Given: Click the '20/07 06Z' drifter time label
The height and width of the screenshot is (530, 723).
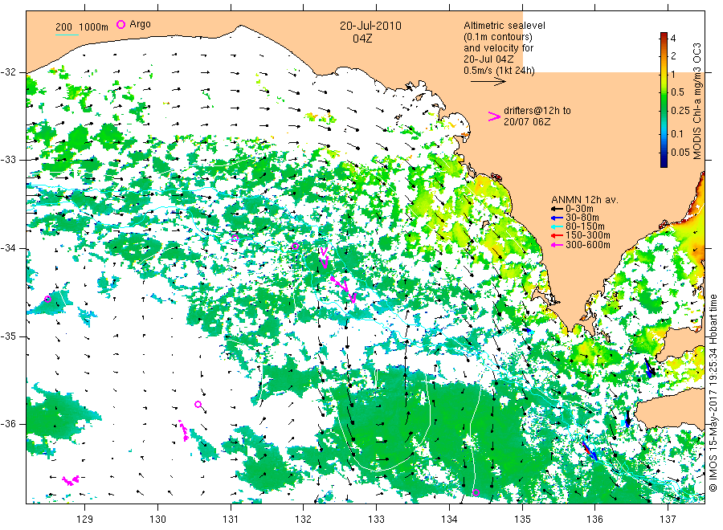Looking at the screenshot, I should pyautogui.click(x=527, y=122).
